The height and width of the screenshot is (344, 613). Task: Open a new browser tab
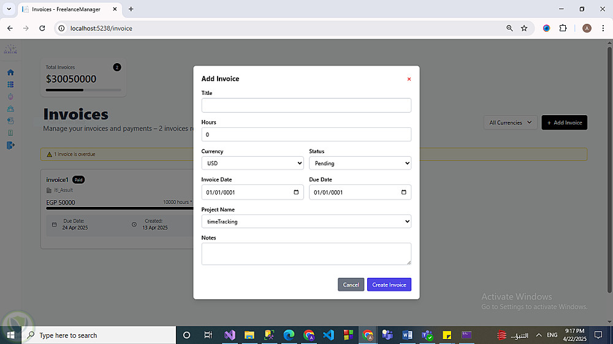(x=131, y=9)
